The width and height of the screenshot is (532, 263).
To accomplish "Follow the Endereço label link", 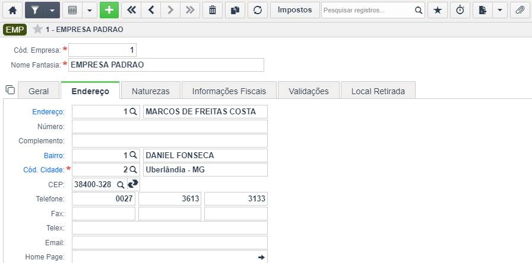I will point(48,112).
